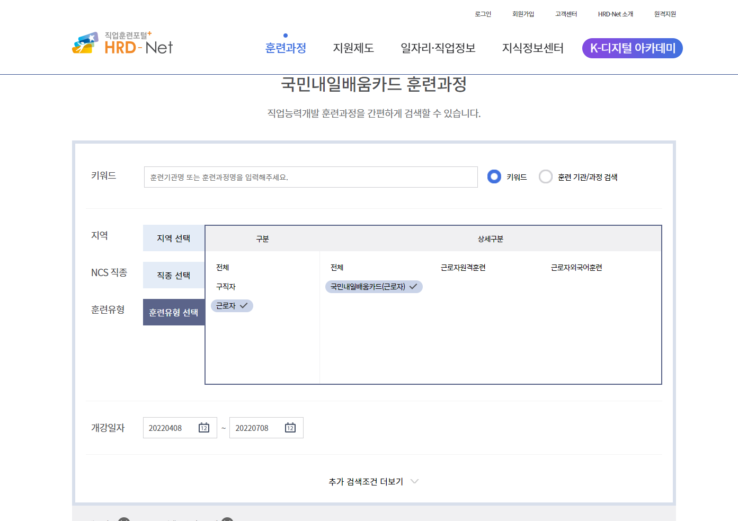Select the 키워드 radio button
The width and height of the screenshot is (738, 521).
click(x=494, y=176)
